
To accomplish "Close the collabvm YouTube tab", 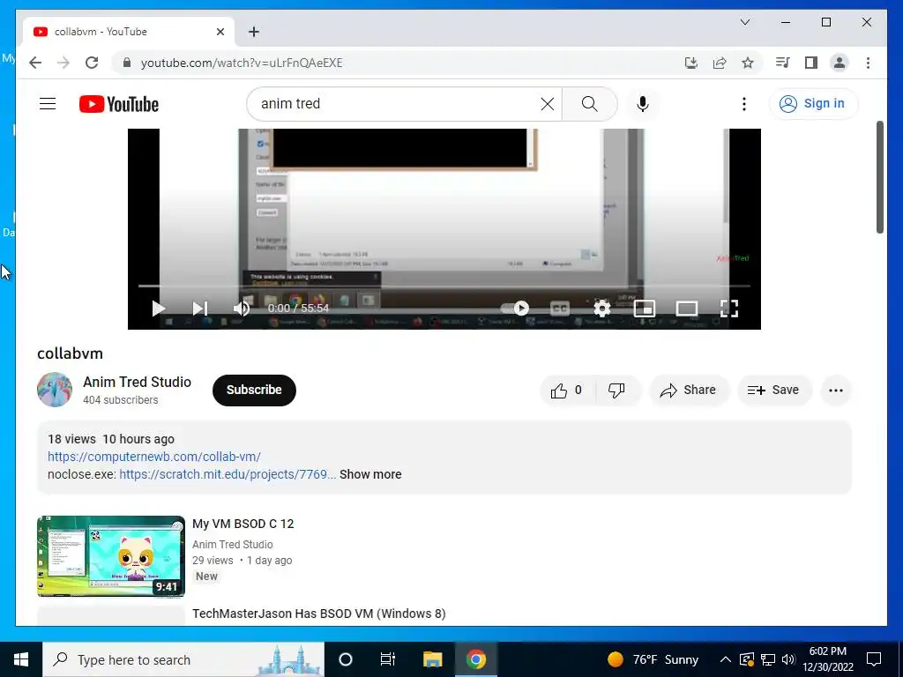I will pyautogui.click(x=220, y=32).
